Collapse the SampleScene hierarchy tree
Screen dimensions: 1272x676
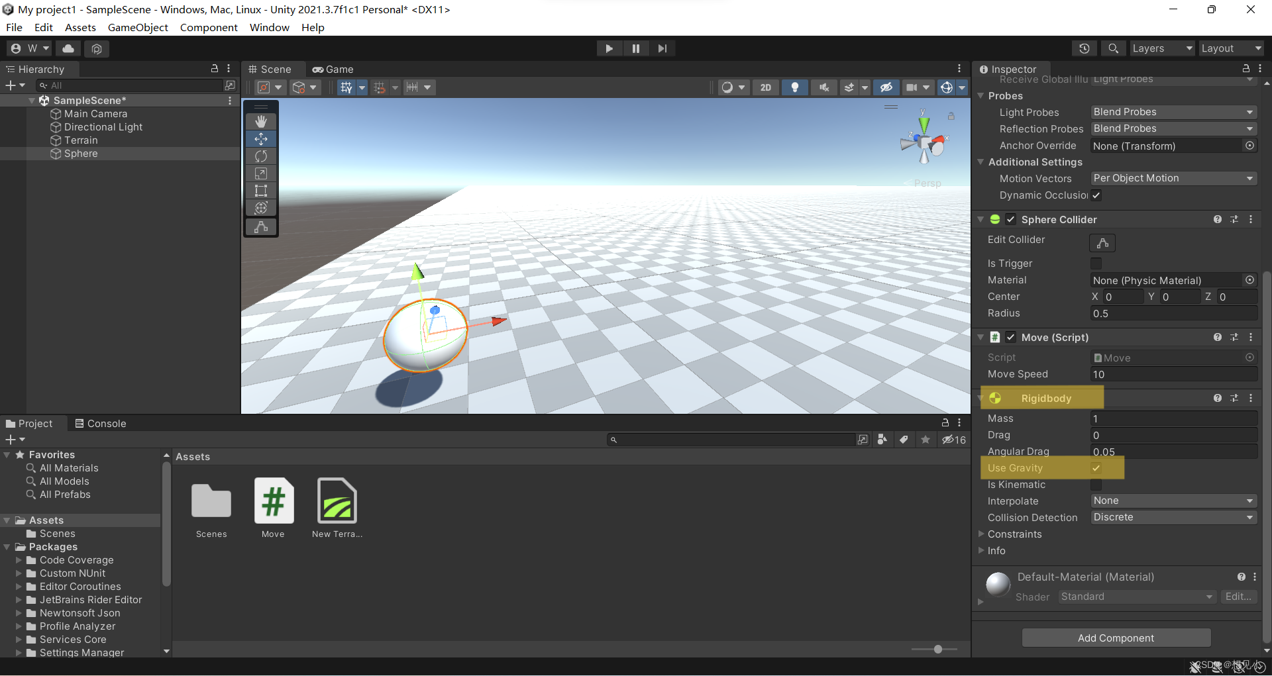32,100
